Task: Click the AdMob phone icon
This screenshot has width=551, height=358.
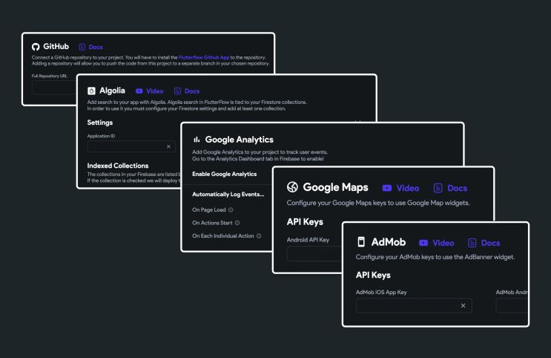Action: [x=361, y=242]
